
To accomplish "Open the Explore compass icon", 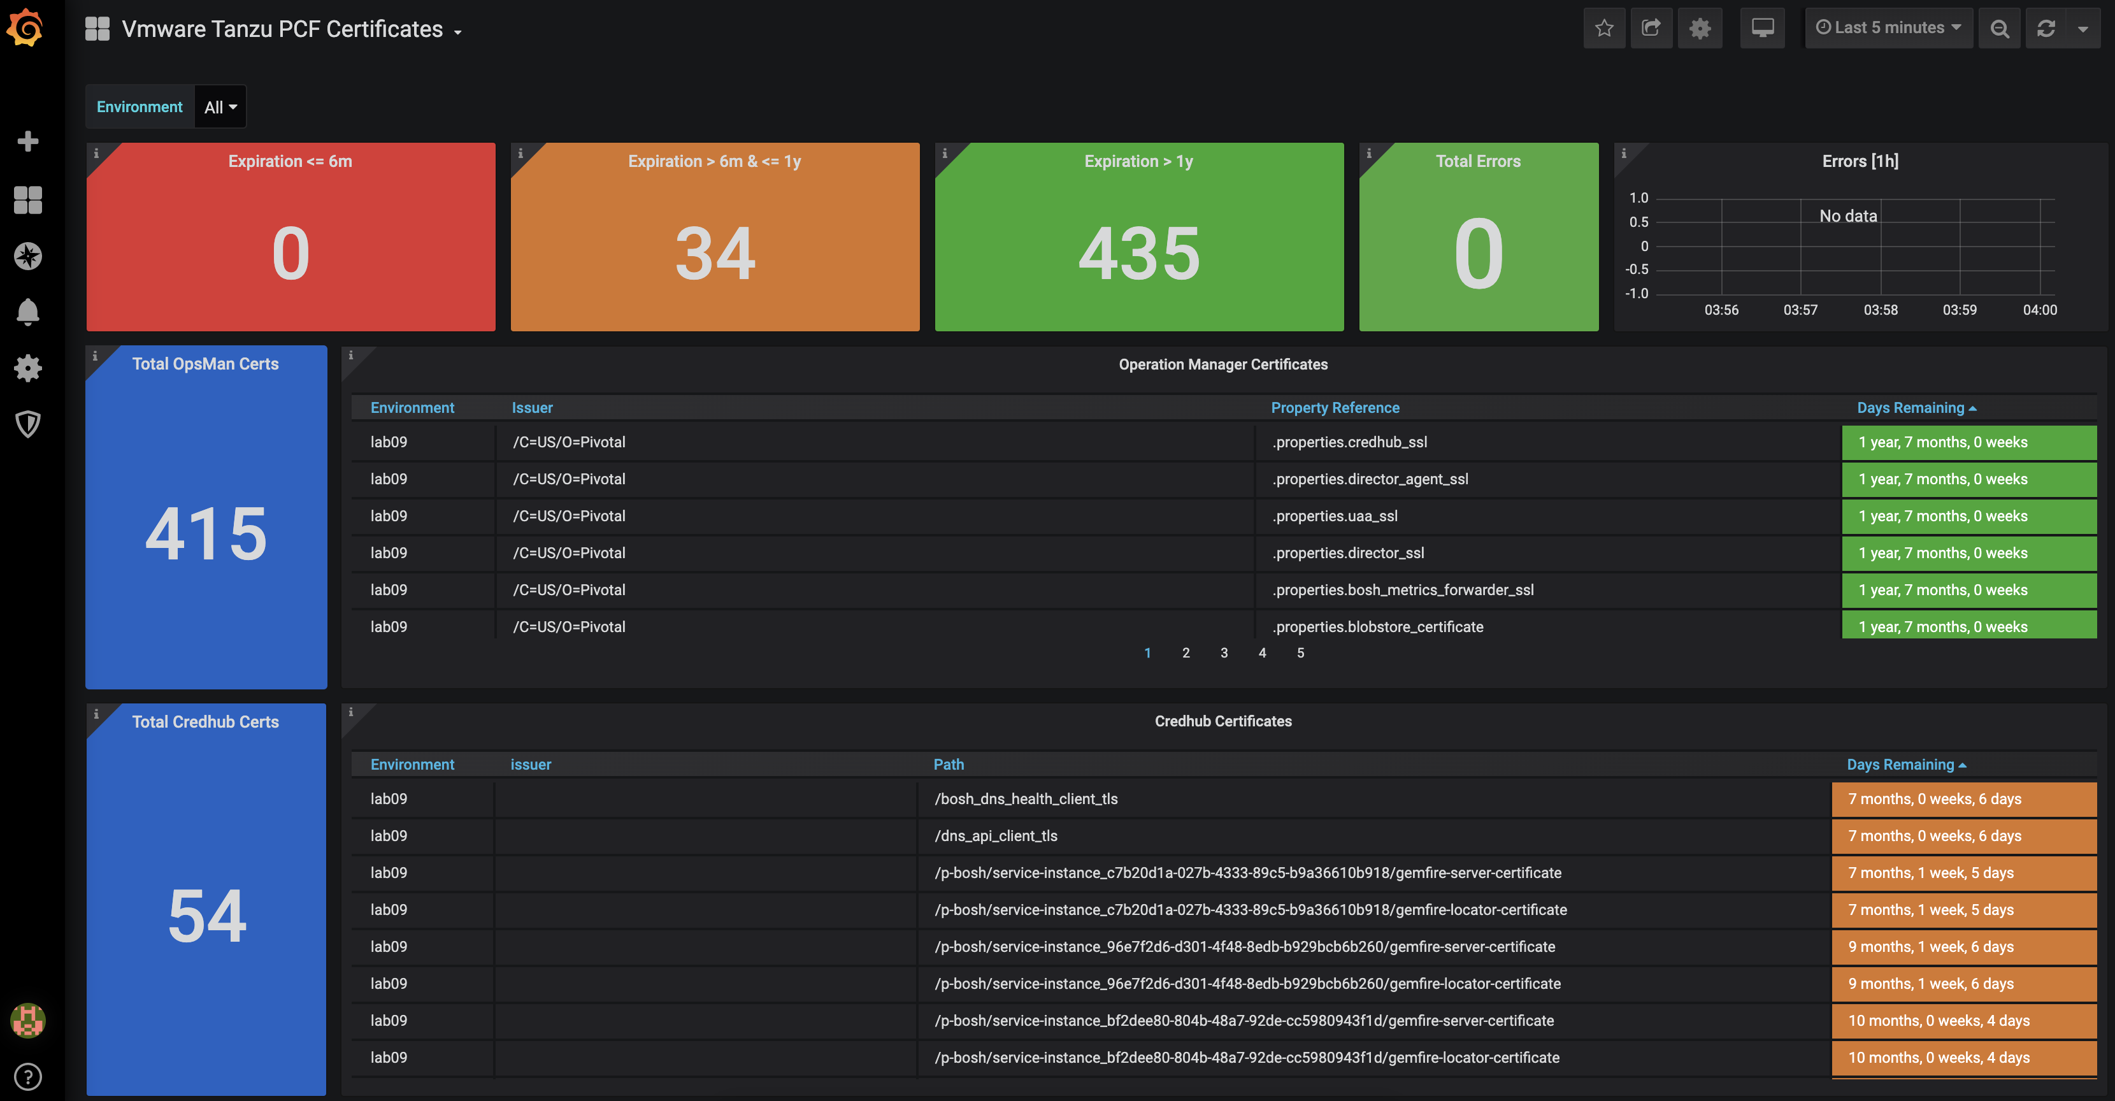I will [28, 256].
